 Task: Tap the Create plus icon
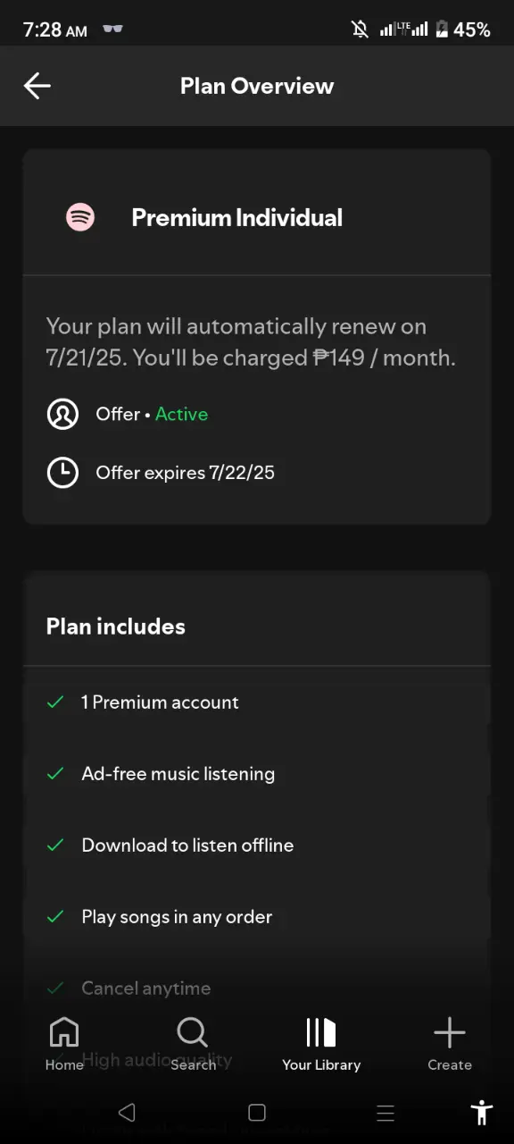click(450, 1033)
